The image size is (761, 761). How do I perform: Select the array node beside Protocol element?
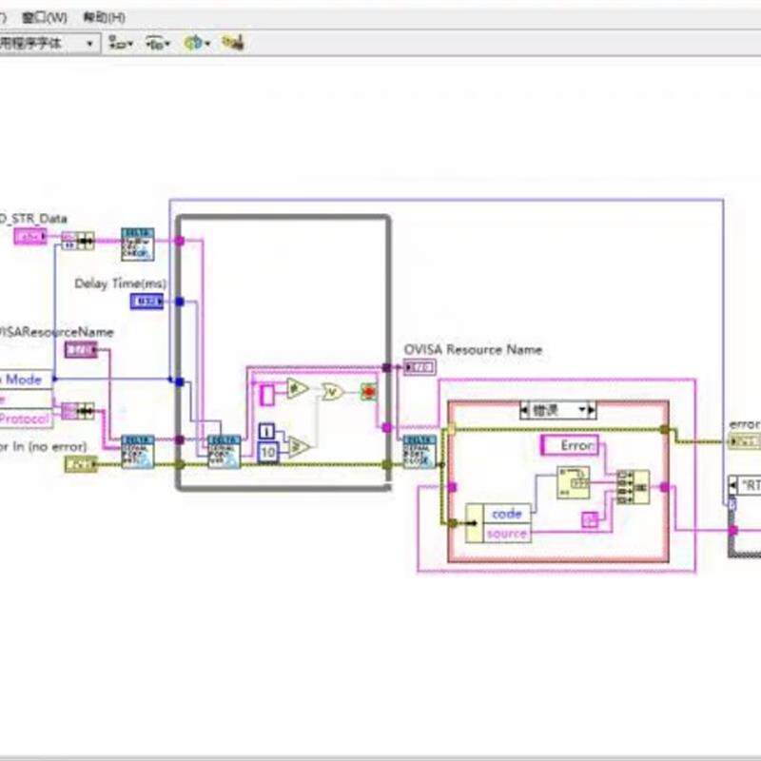[78, 411]
